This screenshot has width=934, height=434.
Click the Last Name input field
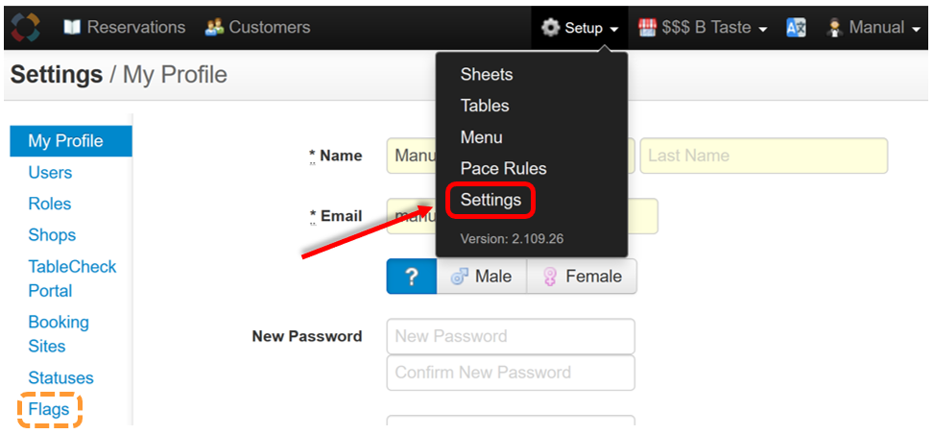pos(764,157)
